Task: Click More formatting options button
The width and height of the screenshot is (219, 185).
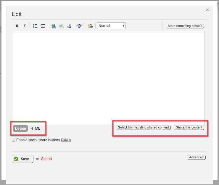Action: 185,26
